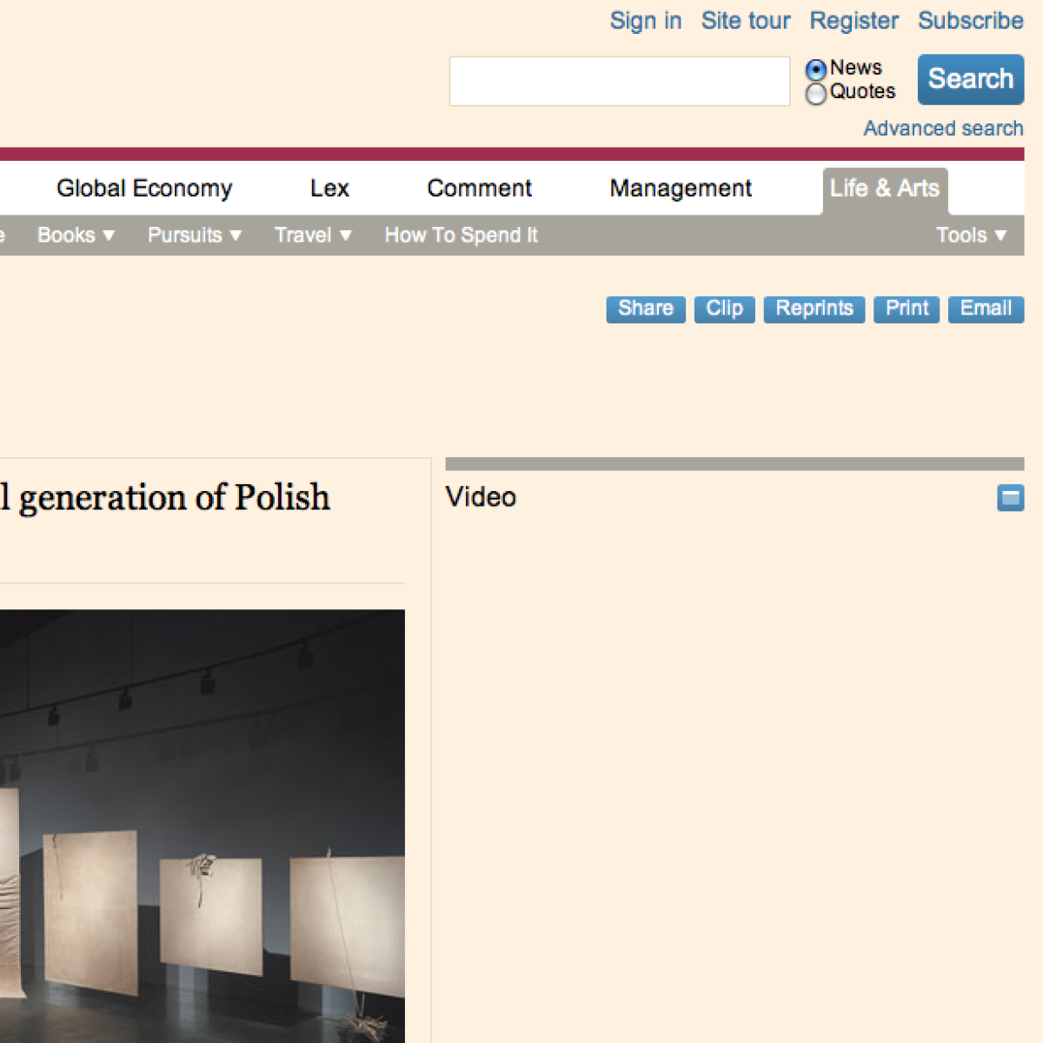Click the Search button
Image resolution: width=1043 pixels, height=1043 pixels.
(971, 79)
